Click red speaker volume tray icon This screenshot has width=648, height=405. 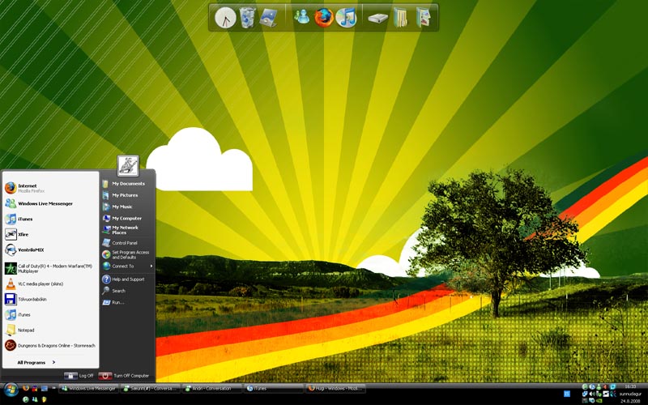605,387
